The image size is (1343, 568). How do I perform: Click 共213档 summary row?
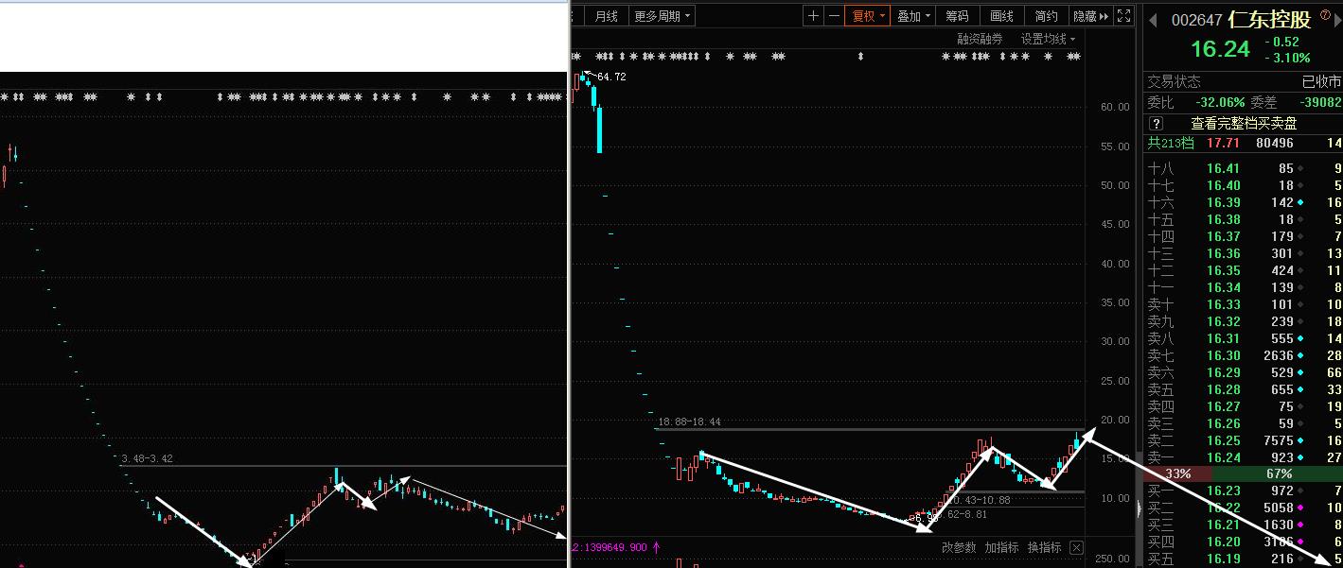[1244, 143]
